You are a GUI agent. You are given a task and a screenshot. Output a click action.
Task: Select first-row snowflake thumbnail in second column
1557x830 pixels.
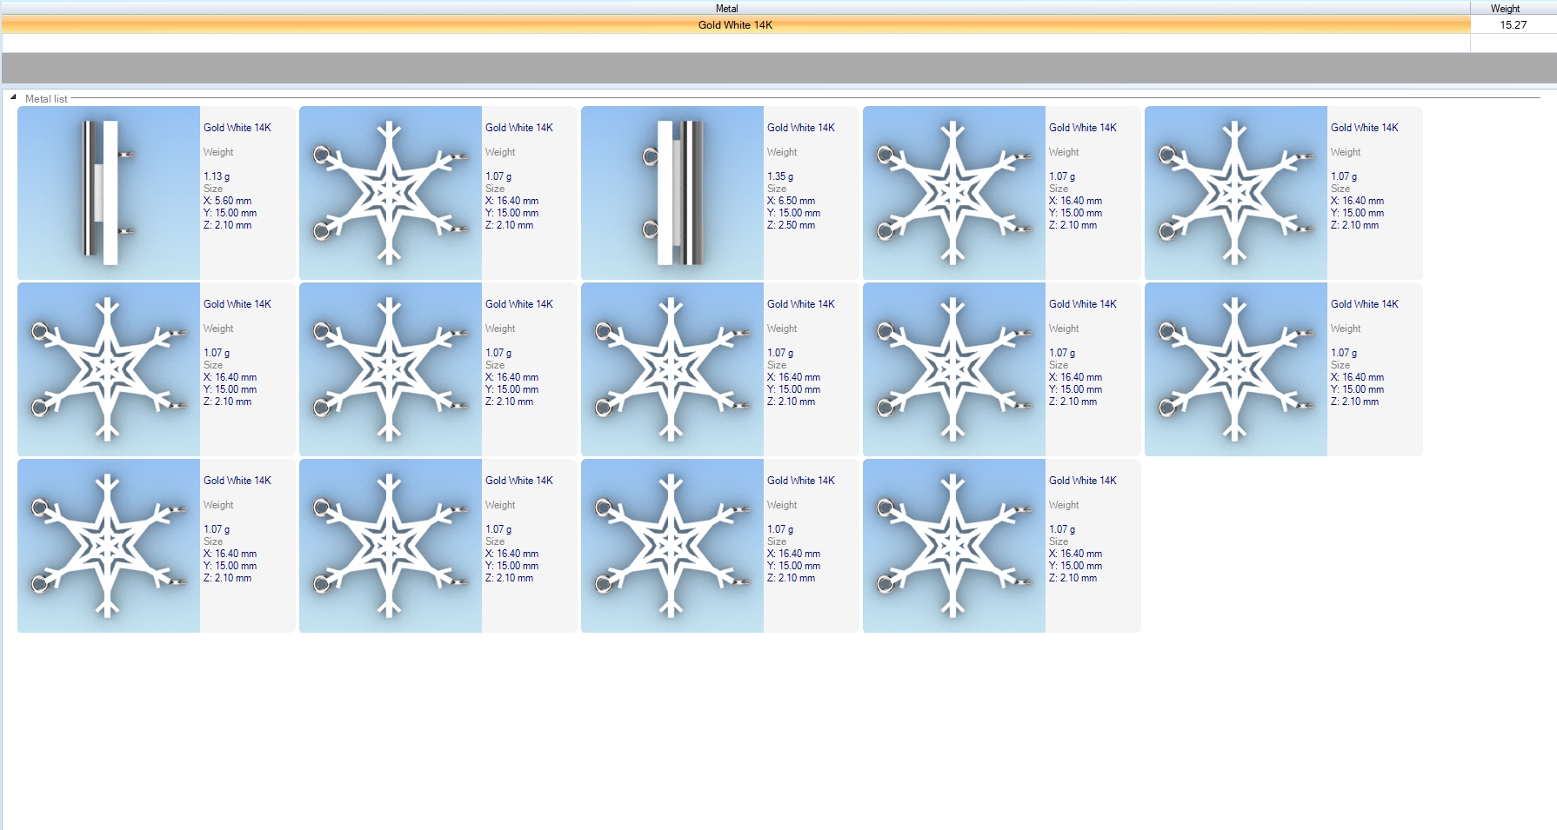click(x=391, y=193)
